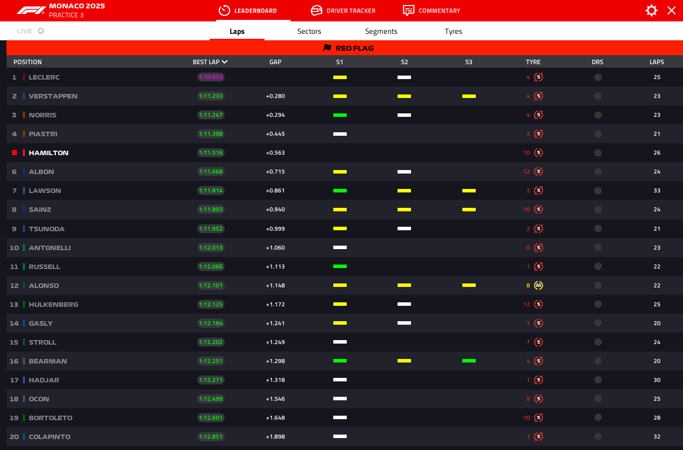The height and width of the screenshot is (450, 683).
Task: Click the Gap column header
Action: 275,62
